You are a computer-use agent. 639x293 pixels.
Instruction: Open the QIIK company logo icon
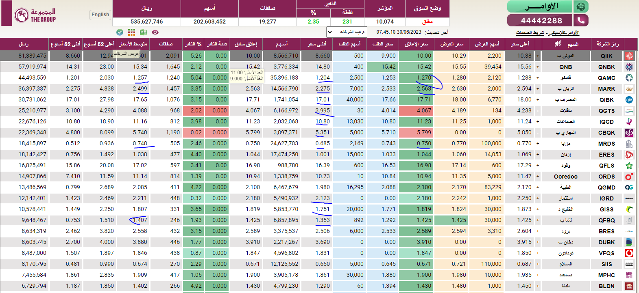[x=629, y=56]
